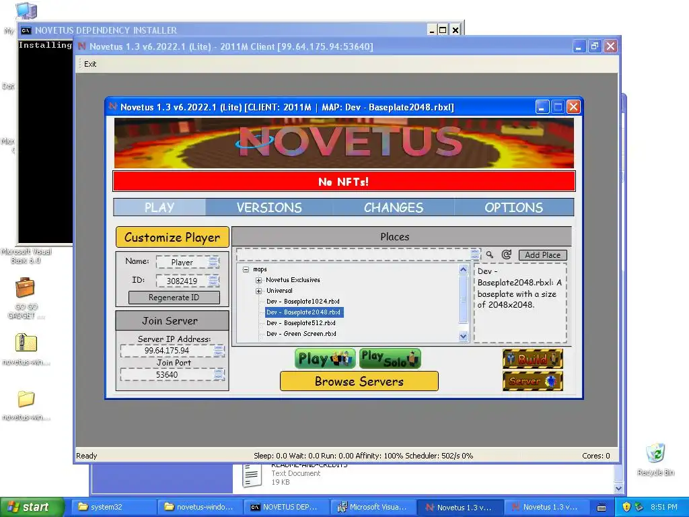Open the Name field dropdown spinner

click(x=213, y=263)
